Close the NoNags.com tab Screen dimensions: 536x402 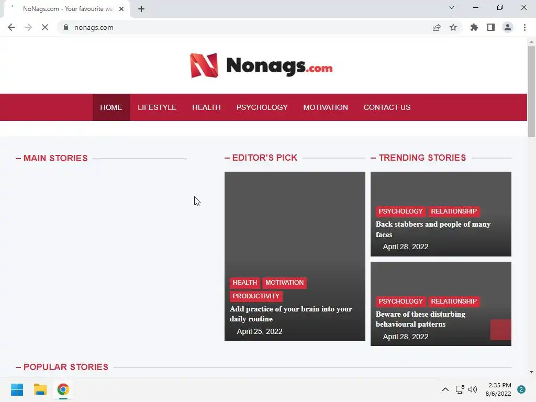121,9
